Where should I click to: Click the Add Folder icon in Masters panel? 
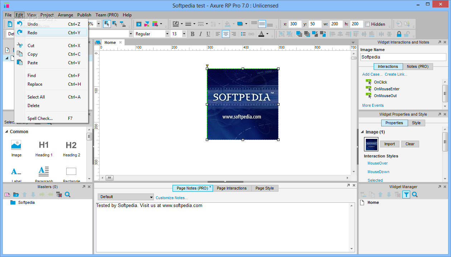[x=16, y=195]
